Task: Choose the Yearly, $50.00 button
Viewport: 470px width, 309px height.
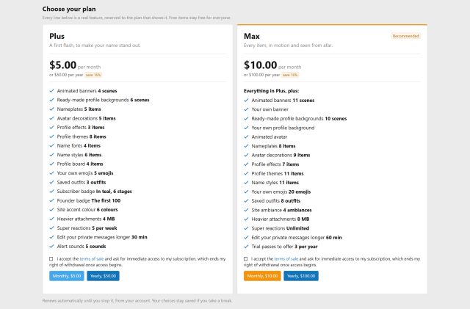Action: 103,276
